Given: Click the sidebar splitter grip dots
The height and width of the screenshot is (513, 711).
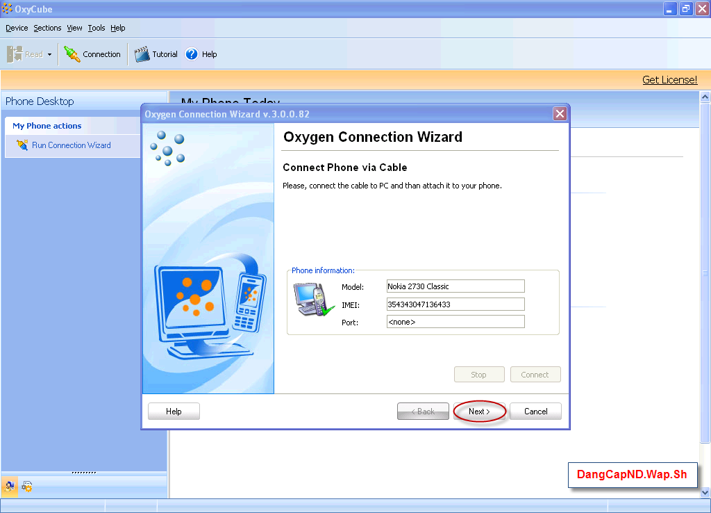Looking at the screenshot, I should coord(84,473).
